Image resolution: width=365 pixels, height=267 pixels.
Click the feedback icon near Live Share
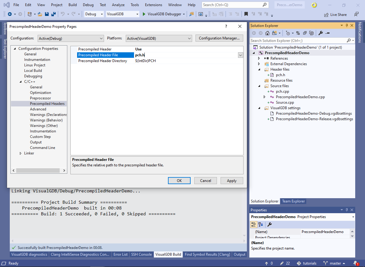click(x=356, y=14)
